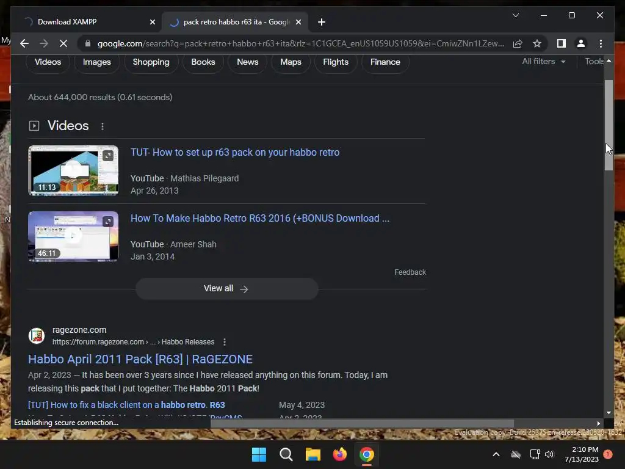Stop loading the page

(x=63, y=43)
